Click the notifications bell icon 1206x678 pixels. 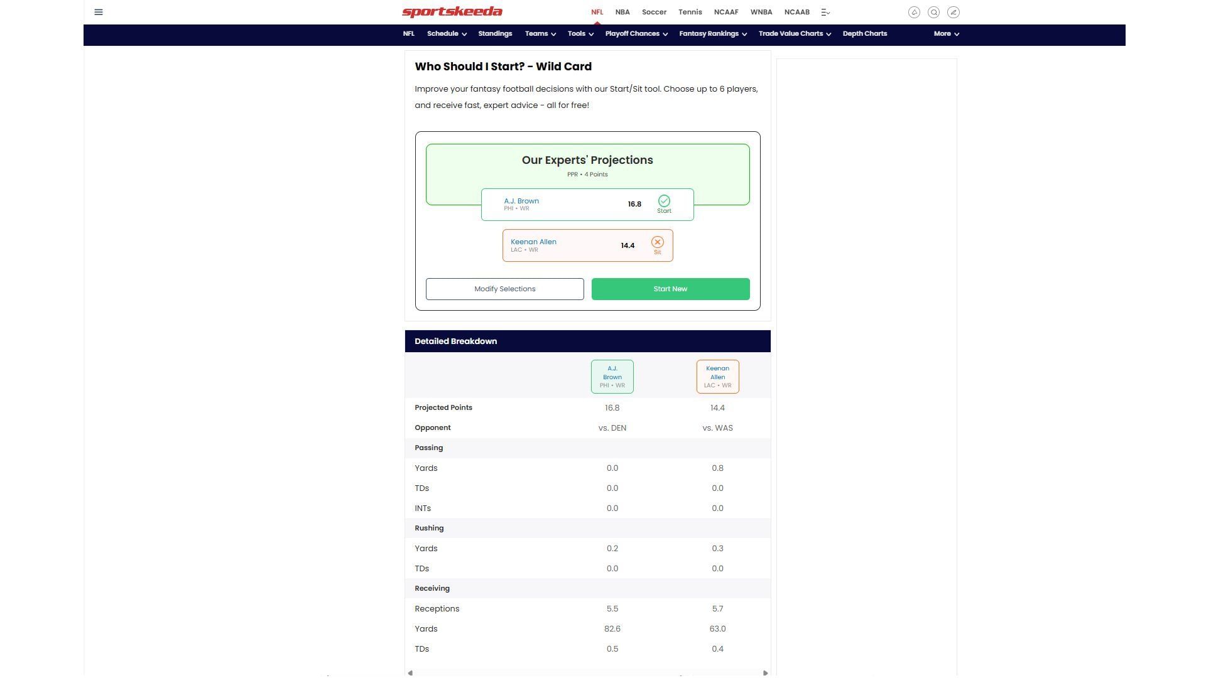[x=914, y=12]
